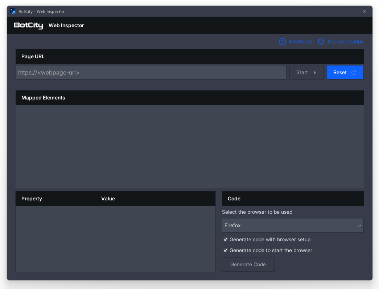This screenshot has width=379, height=289.
Task: Click the Value column header
Action: pos(108,199)
